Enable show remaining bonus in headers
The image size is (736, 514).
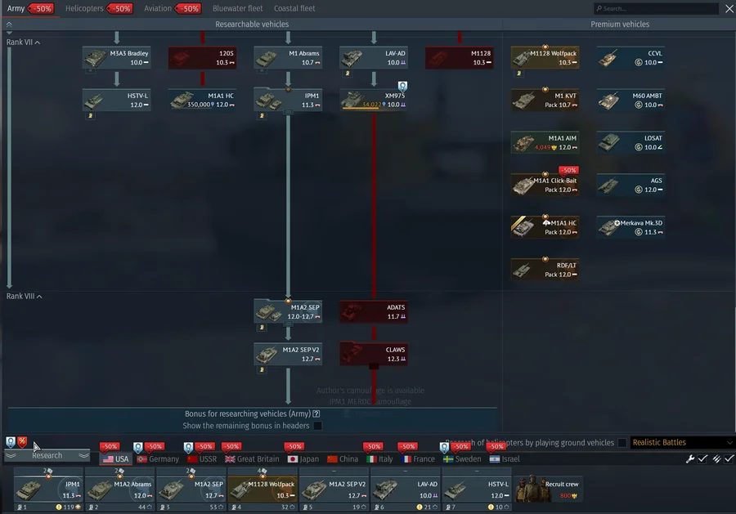point(317,426)
